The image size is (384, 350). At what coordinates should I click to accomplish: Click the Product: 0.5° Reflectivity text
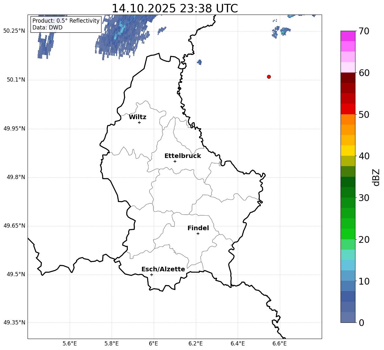pos(66,20)
